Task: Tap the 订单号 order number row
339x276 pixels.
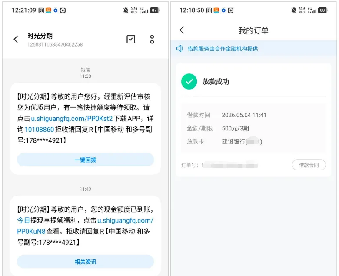Action: [219, 165]
